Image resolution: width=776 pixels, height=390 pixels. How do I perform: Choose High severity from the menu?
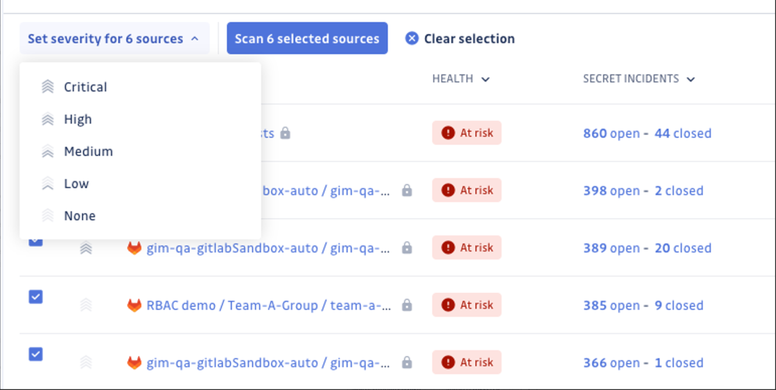[78, 119]
